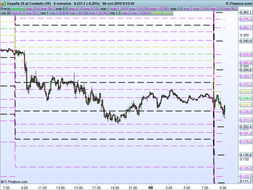The image size is (253, 190).
Task: Click the 11:00 time axis label
Action: click(x=42, y=188)
